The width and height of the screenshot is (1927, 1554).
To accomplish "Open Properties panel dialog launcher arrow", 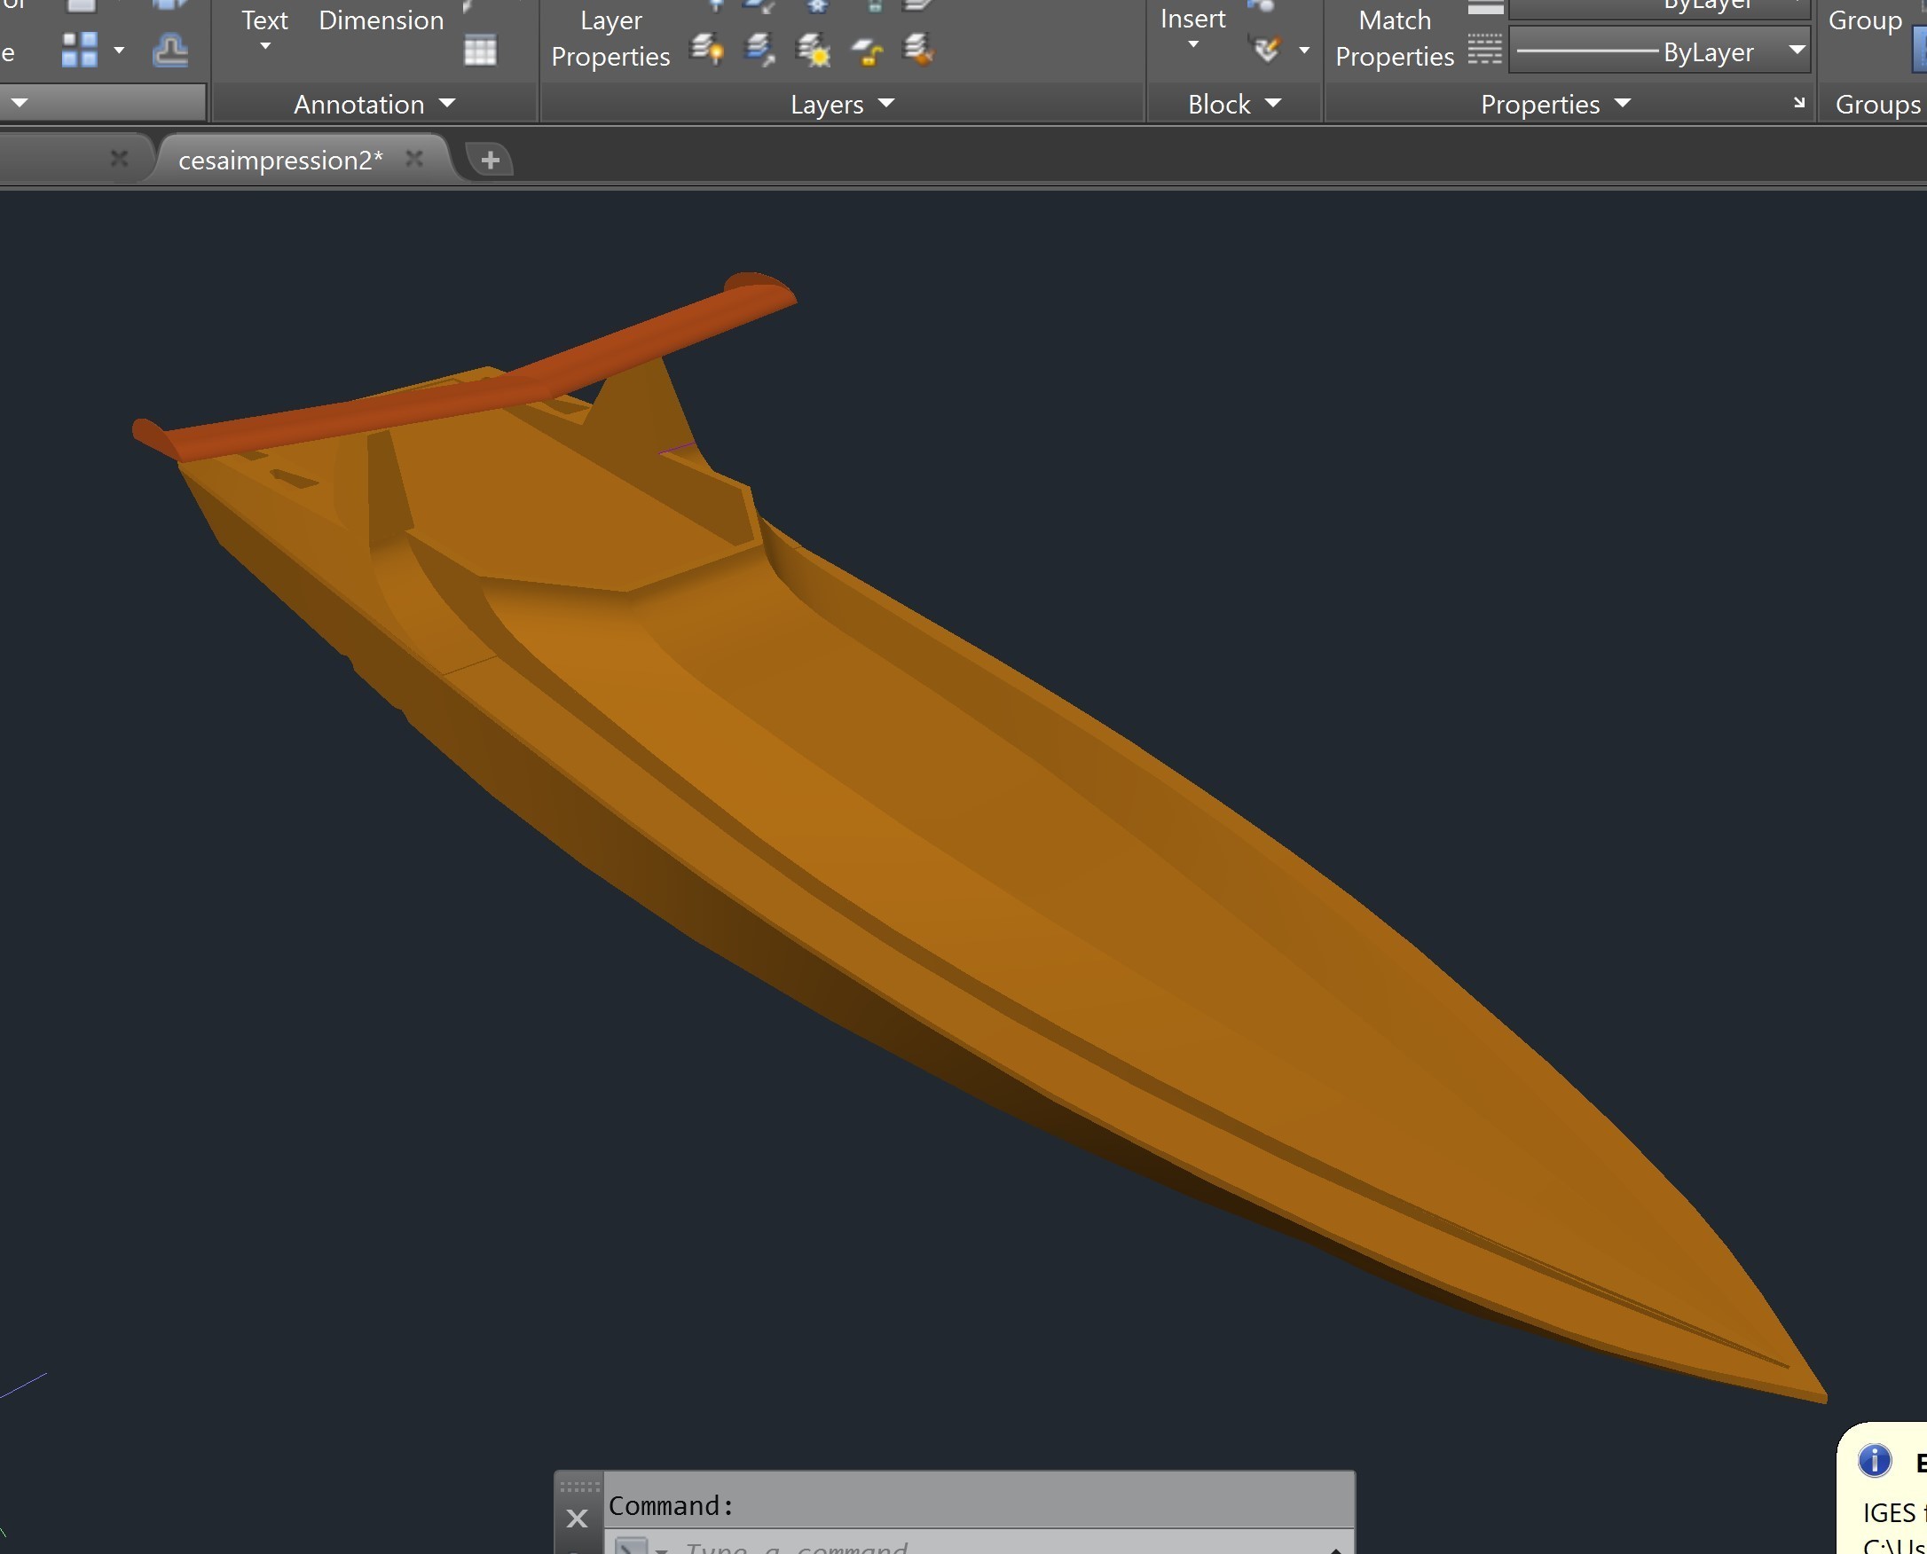I will (1798, 104).
